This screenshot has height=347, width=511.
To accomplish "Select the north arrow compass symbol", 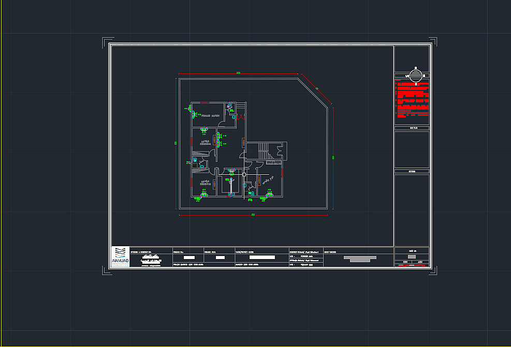I will [416, 76].
